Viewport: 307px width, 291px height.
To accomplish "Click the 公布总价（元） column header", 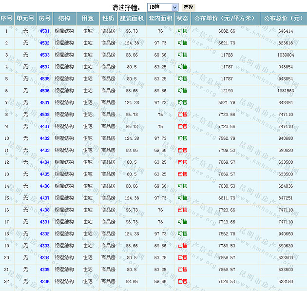I will click(284, 19).
